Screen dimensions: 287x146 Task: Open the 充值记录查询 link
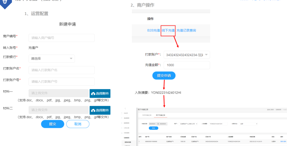(x=186, y=30)
